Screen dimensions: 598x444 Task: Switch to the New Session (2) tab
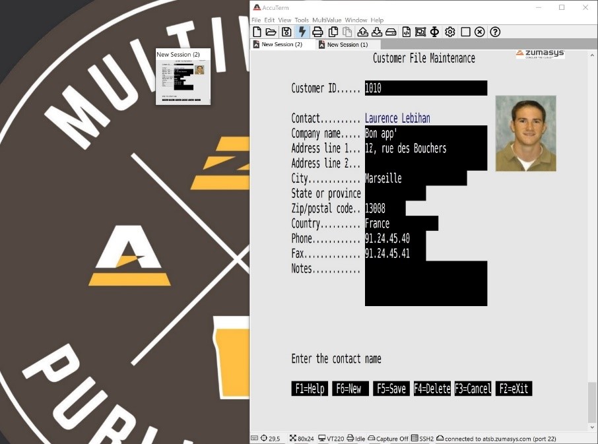tap(281, 44)
